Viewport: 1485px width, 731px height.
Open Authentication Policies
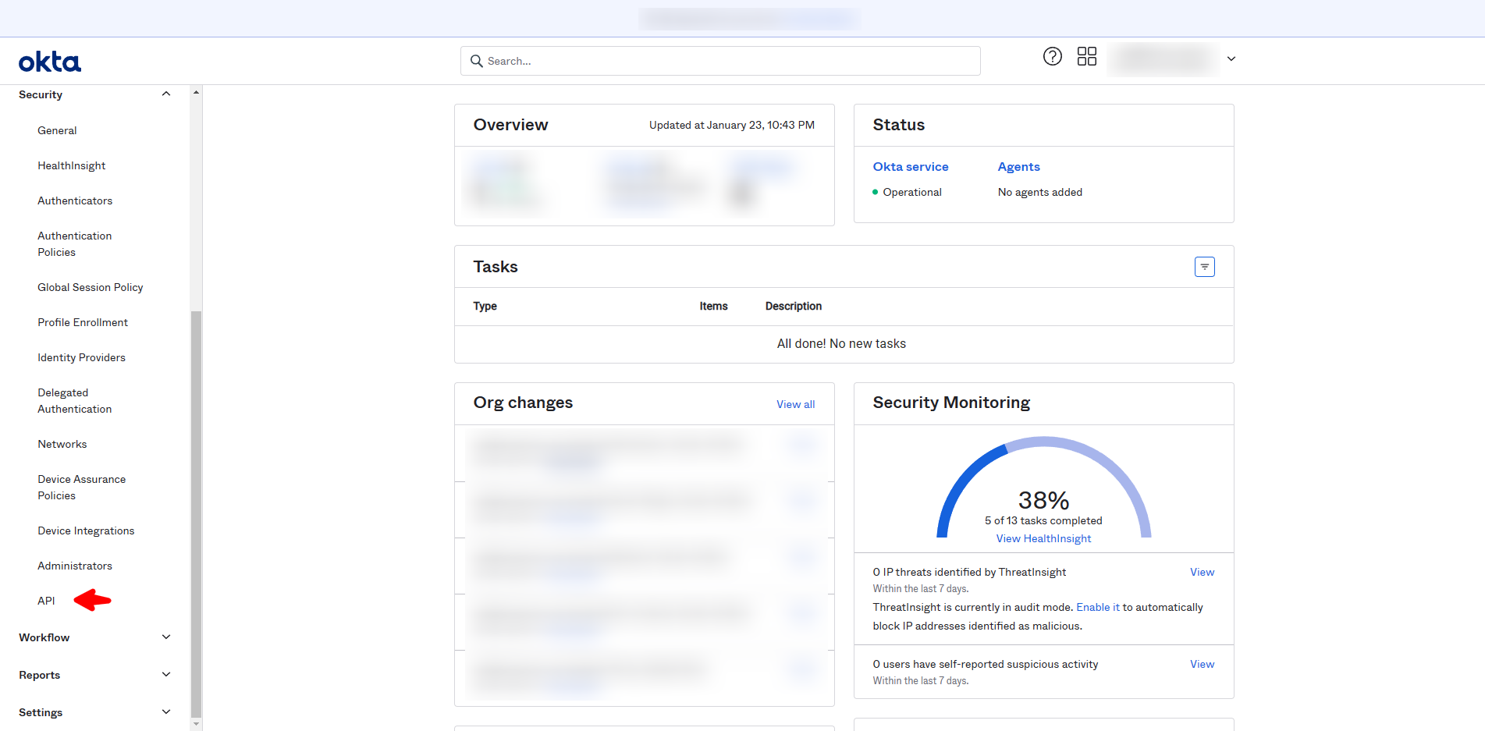[x=75, y=243]
